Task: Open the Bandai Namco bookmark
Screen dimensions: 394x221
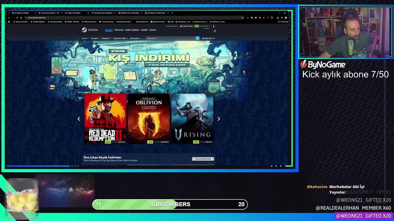Action: tap(124, 22)
